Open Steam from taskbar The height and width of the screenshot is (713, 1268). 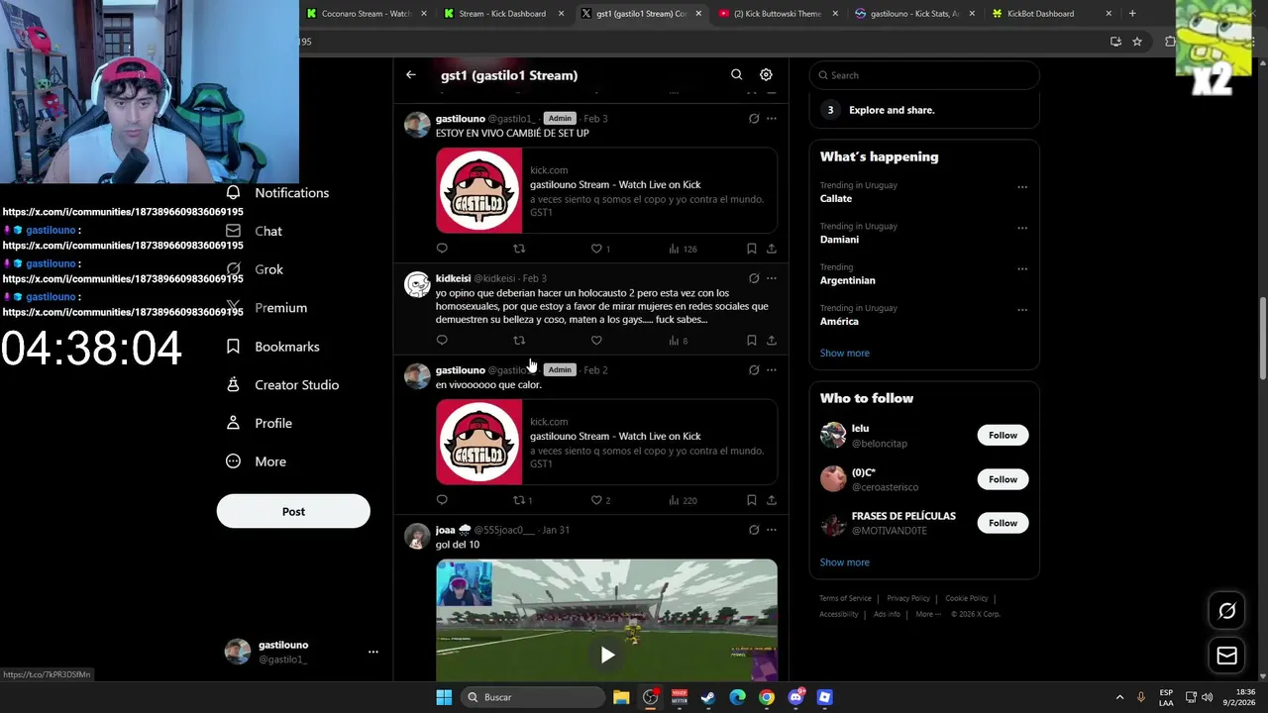(708, 697)
